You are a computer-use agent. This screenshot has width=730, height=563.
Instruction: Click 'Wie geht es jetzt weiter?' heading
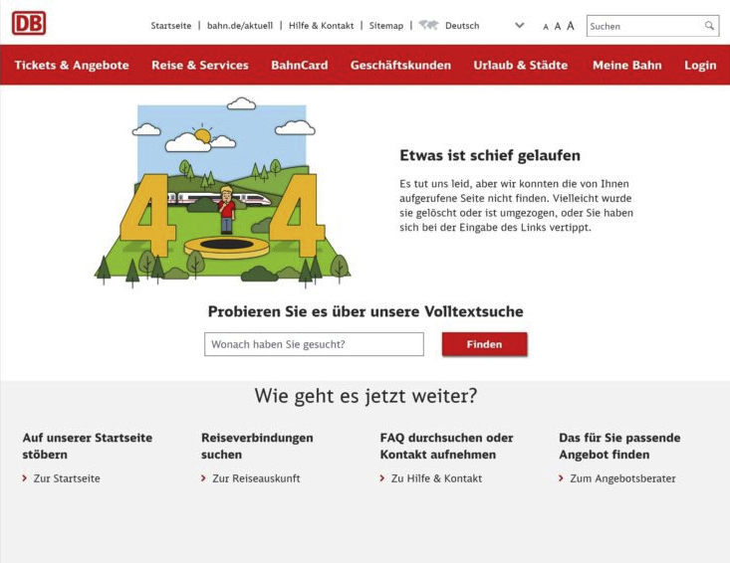click(x=365, y=396)
